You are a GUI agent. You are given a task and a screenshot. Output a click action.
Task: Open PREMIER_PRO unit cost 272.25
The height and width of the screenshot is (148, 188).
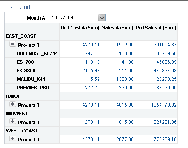tap(92, 88)
